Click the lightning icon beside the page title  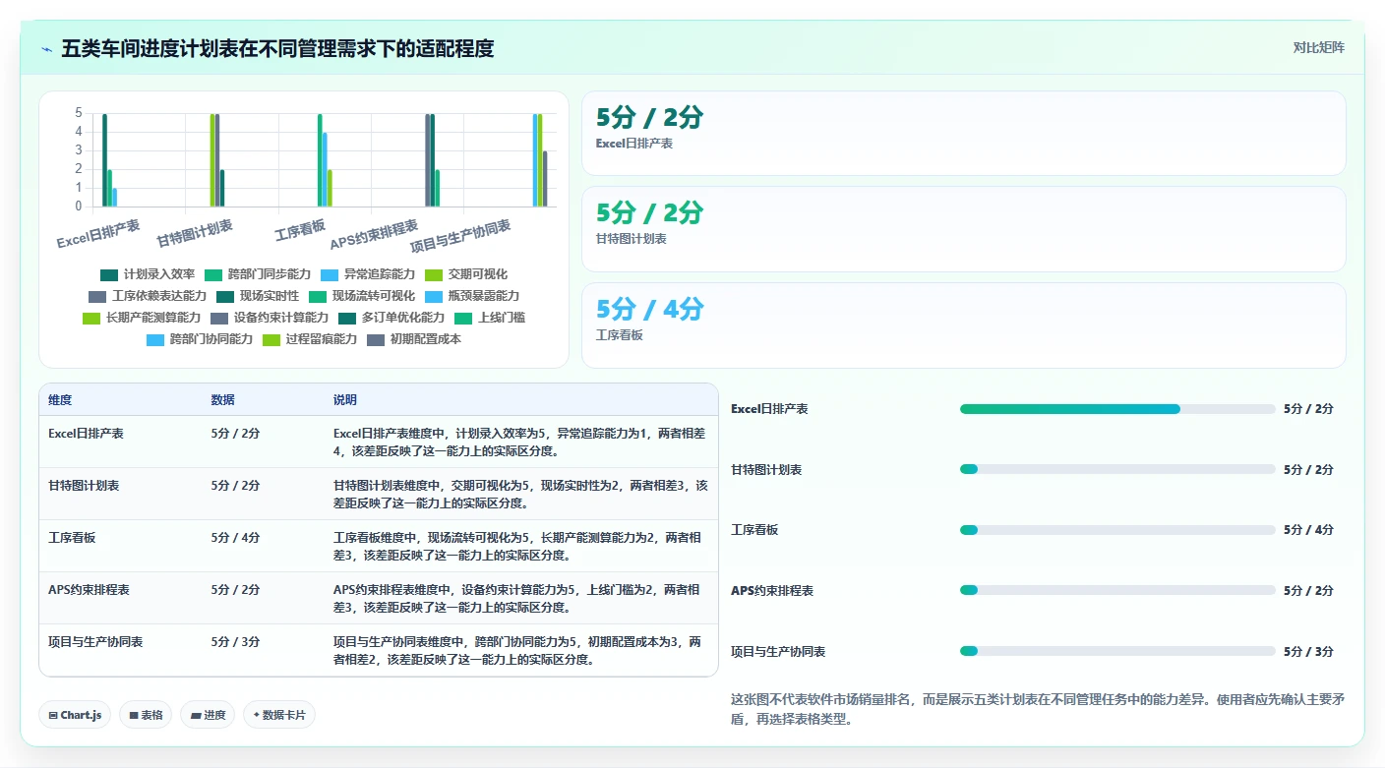tap(47, 48)
